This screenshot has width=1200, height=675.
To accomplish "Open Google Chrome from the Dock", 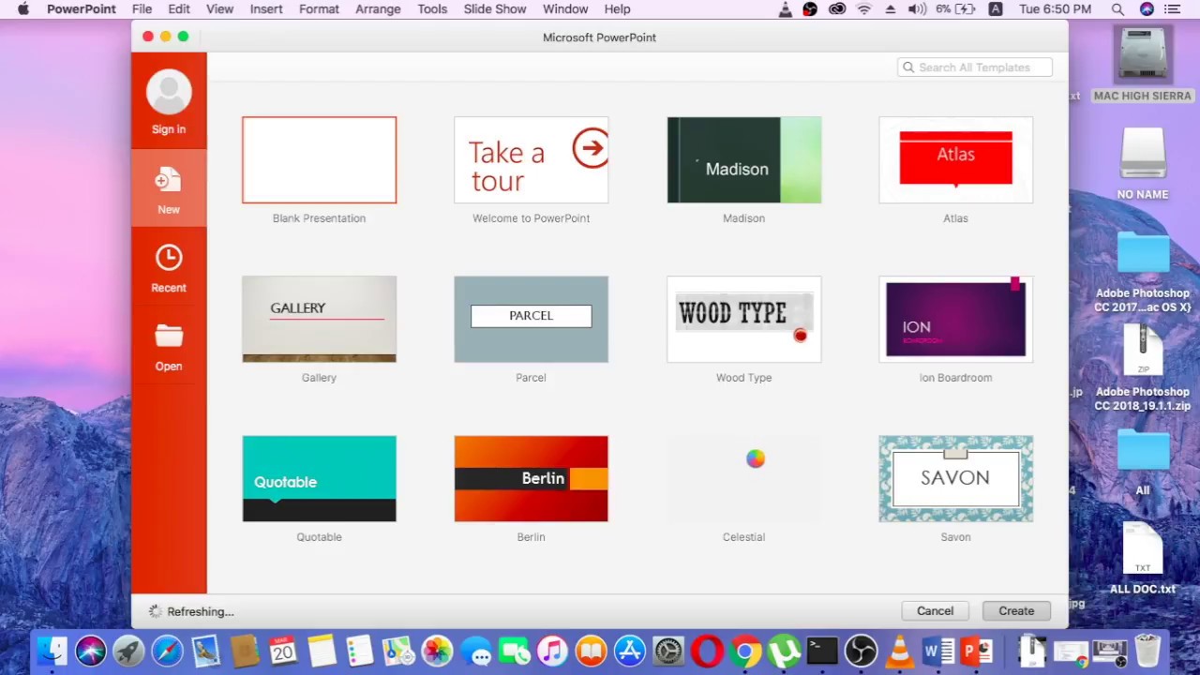I will pyautogui.click(x=745, y=651).
